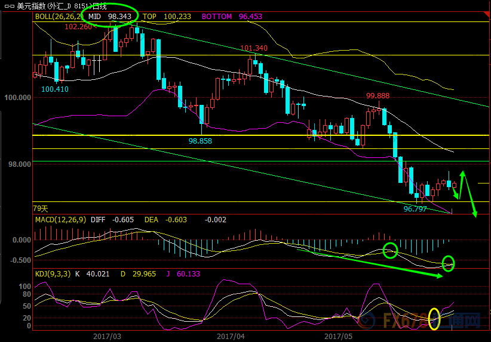The width and height of the screenshot is (491, 342).
Task: Click the KDJ 100 axis label
Action: pyautogui.click(x=24, y=287)
